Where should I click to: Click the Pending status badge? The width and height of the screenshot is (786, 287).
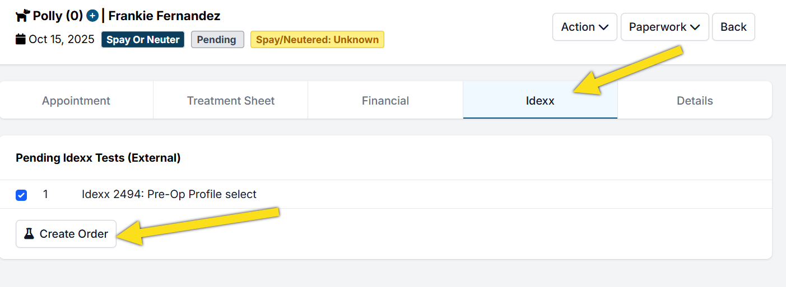click(217, 40)
